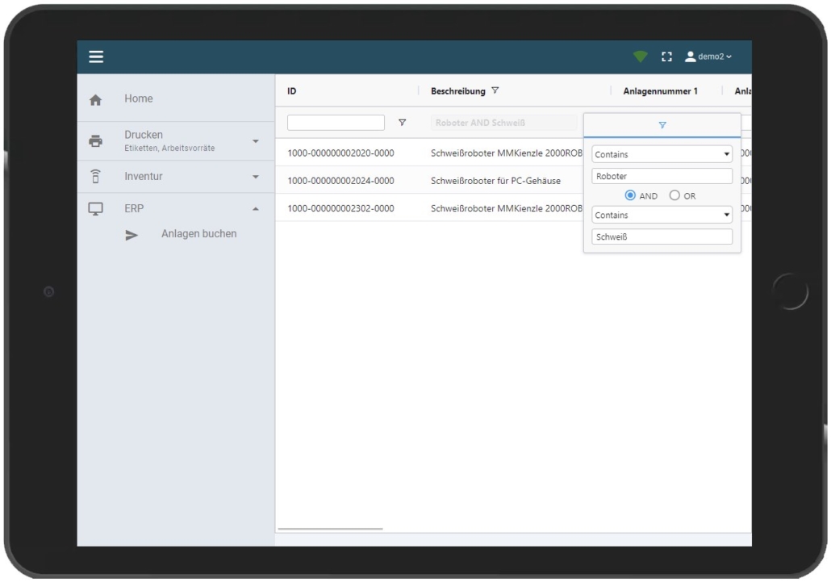Image resolution: width=831 pixels, height=582 pixels.
Task: Toggle fullscreen mode icon
Action: (x=666, y=57)
